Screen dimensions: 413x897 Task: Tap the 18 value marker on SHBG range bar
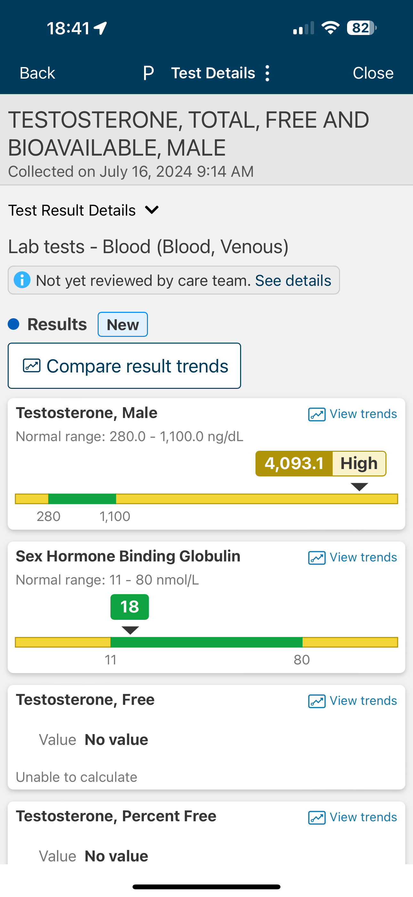130,607
